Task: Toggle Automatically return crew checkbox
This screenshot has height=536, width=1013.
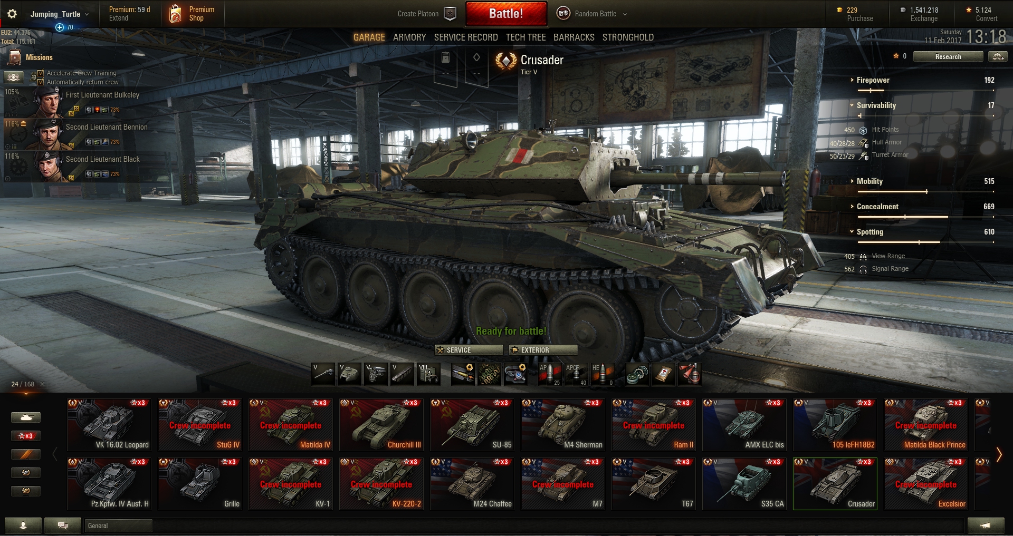Action: [x=41, y=82]
